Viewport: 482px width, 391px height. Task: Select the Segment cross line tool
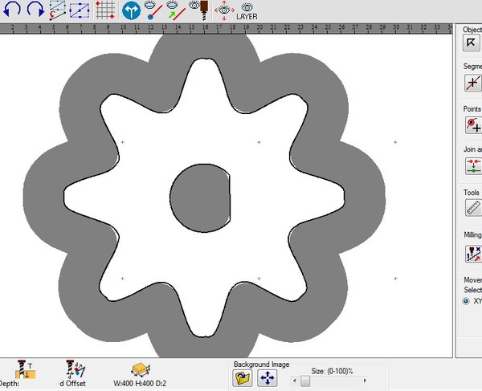(x=473, y=83)
